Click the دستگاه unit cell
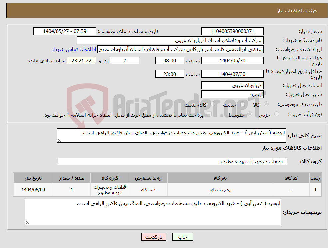This screenshot has height=248, width=328. pyautogui.click(x=148, y=190)
